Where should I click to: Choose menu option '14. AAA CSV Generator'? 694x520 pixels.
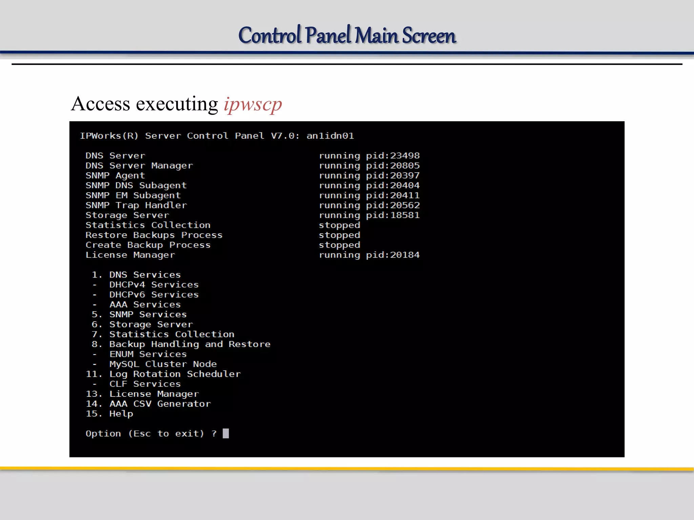(x=148, y=404)
